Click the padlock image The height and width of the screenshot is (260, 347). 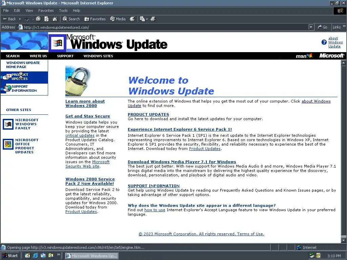pyautogui.click(x=78, y=81)
